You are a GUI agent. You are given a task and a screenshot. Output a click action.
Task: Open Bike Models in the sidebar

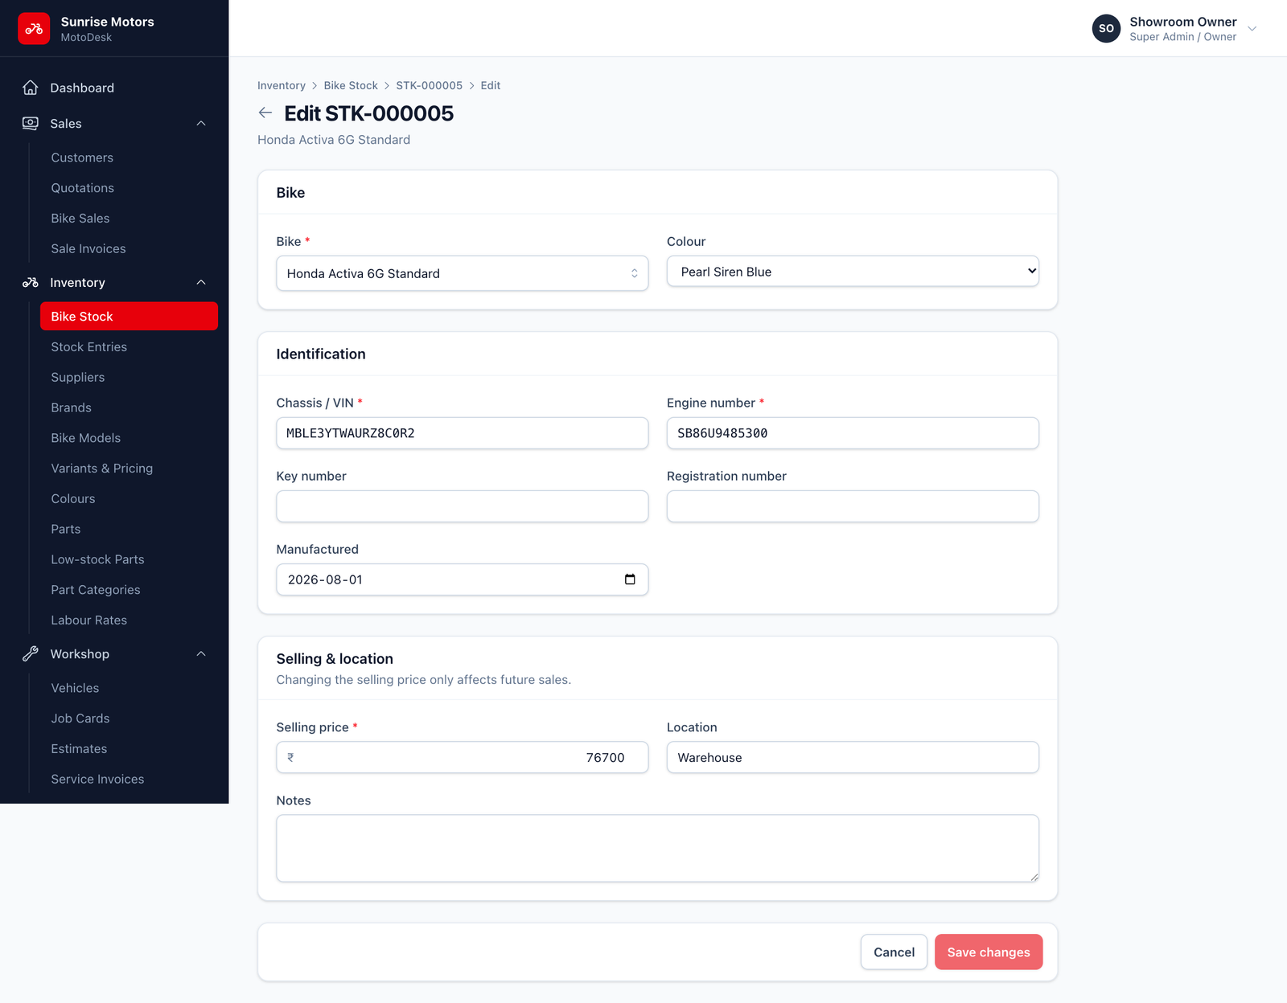click(86, 438)
